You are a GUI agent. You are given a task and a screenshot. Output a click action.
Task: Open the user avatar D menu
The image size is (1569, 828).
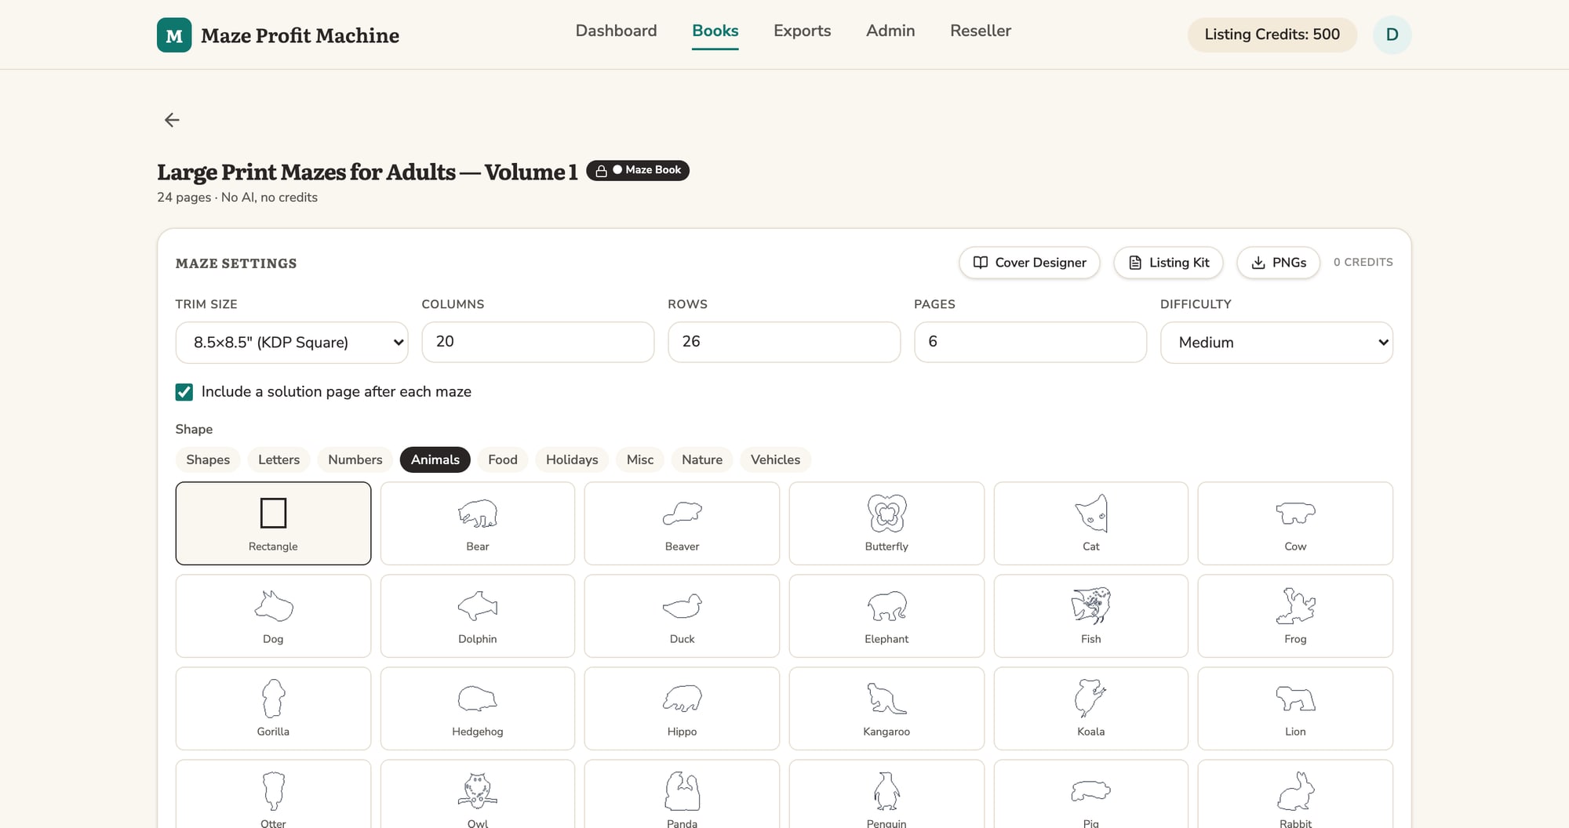point(1392,34)
